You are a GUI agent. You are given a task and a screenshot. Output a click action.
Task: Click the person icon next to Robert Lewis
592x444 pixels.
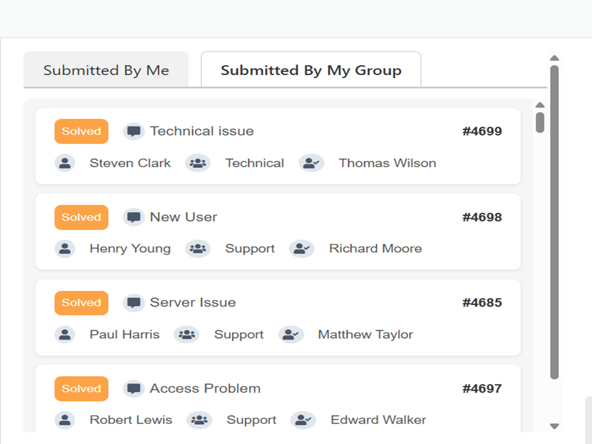click(x=65, y=420)
